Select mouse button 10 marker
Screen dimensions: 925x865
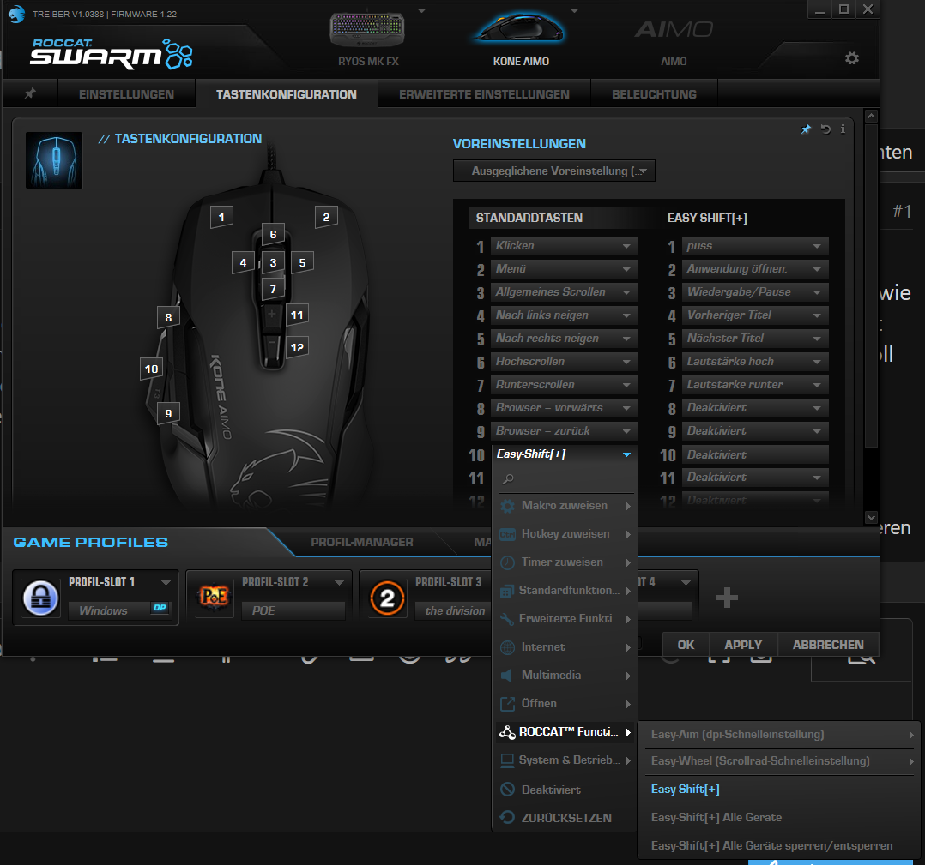(152, 369)
